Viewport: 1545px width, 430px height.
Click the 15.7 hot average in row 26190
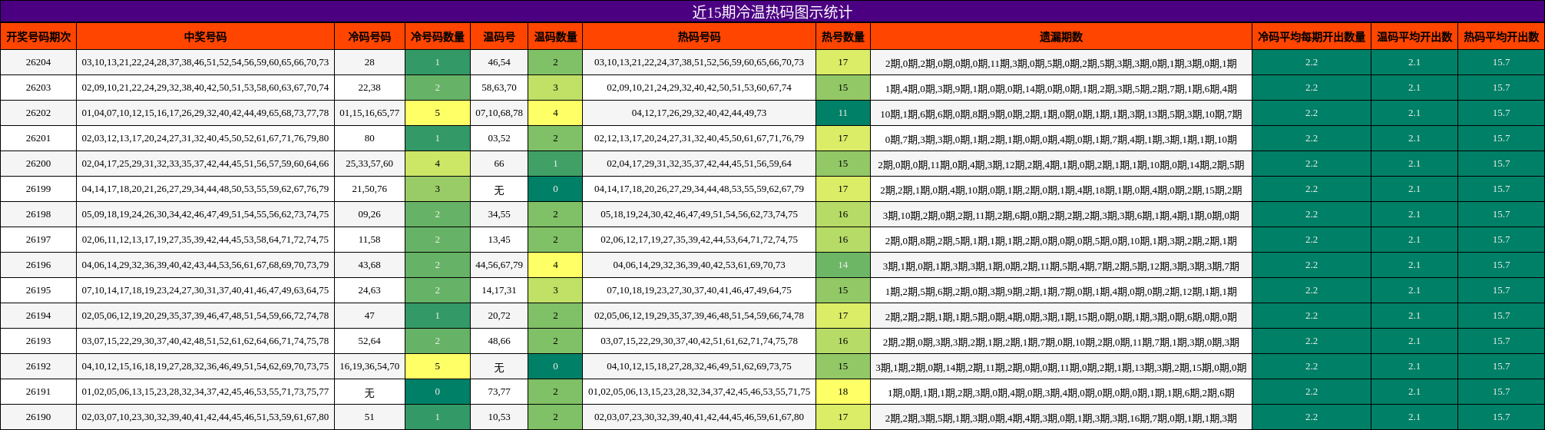click(1501, 417)
